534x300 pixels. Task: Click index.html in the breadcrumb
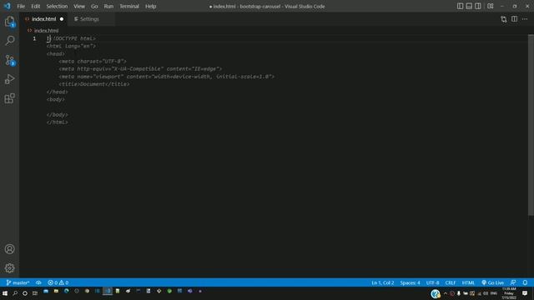[x=46, y=31]
